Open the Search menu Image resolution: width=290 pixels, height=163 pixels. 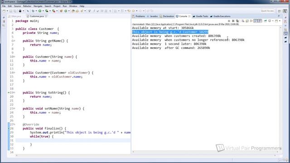pyautogui.click(x=48, y=6)
